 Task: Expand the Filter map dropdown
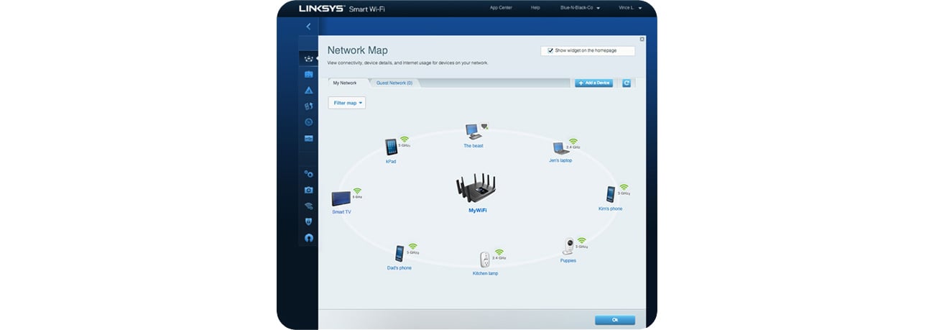tap(347, 103)
